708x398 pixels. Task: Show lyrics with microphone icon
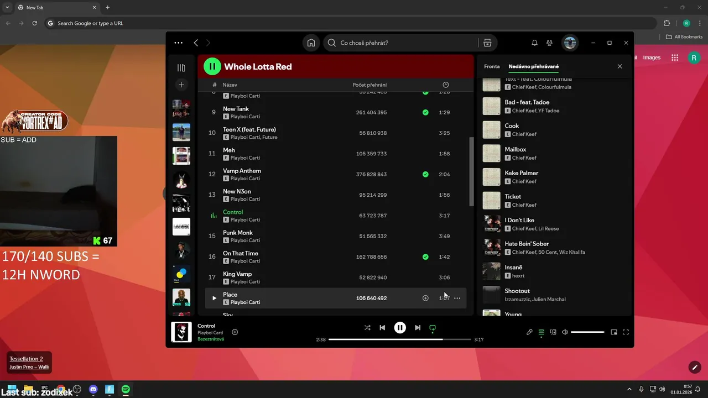click(529, 332)
